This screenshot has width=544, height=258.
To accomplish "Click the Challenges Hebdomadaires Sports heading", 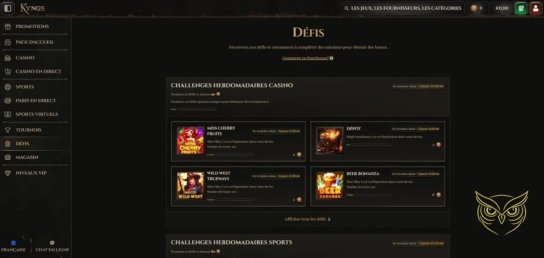I will pyautogui.click(x=231, y=243).
